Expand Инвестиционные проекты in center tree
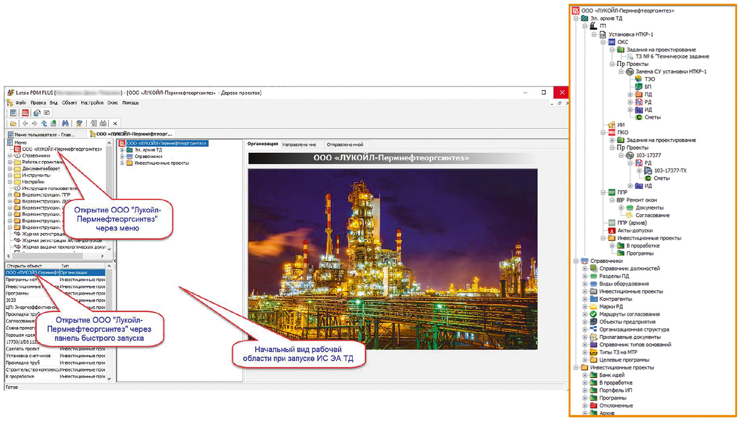Viewport: 739px width, 423px height. coord(122,163)
